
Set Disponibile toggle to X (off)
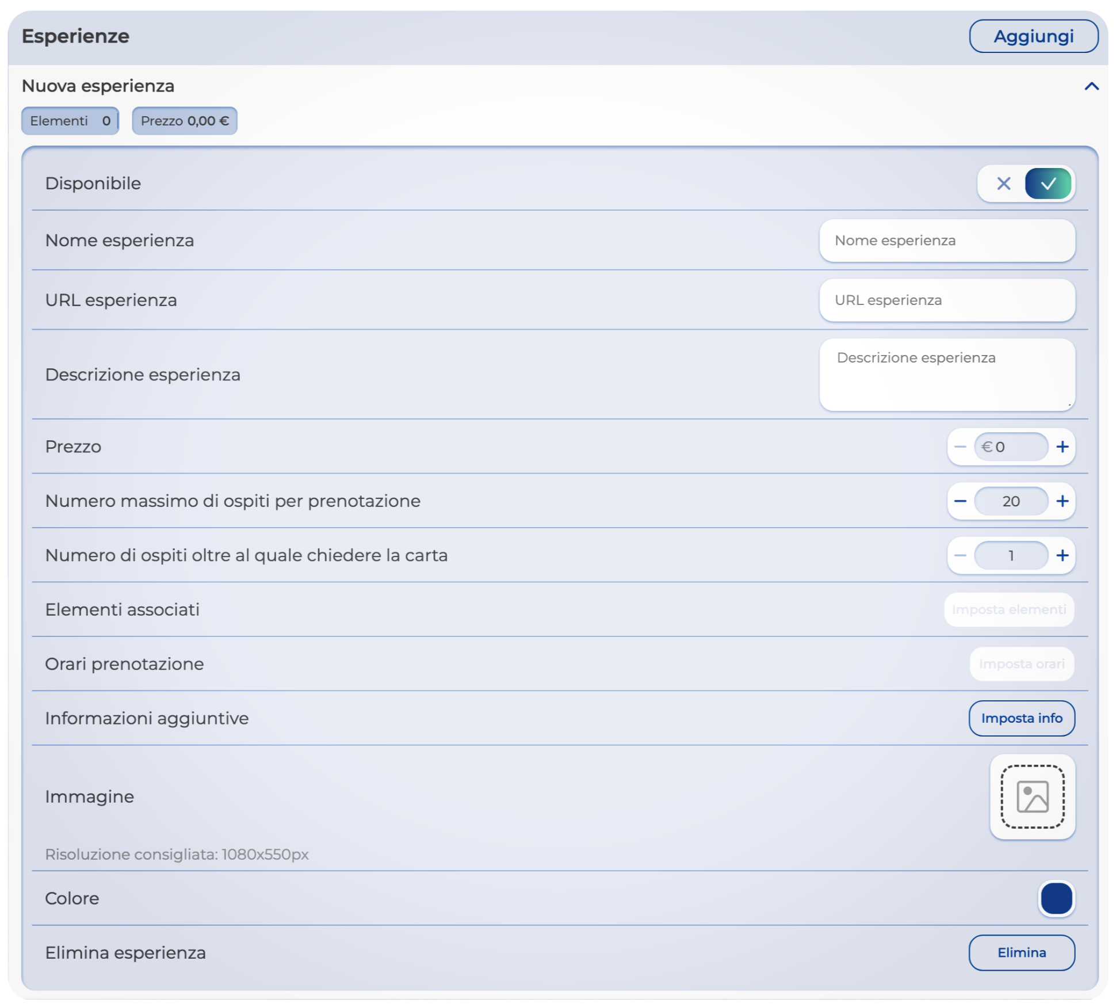[x=1003, y=184]
